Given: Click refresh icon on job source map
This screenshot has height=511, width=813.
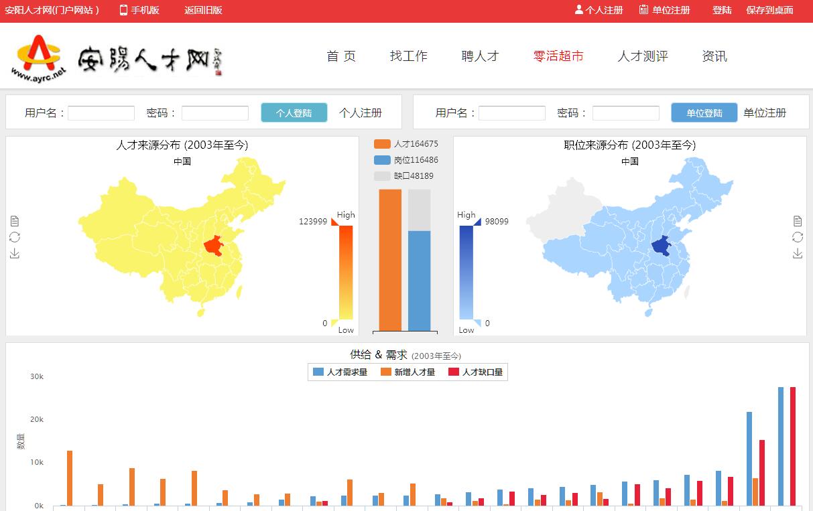Looking at the screenshot, I should coord(798,237).
